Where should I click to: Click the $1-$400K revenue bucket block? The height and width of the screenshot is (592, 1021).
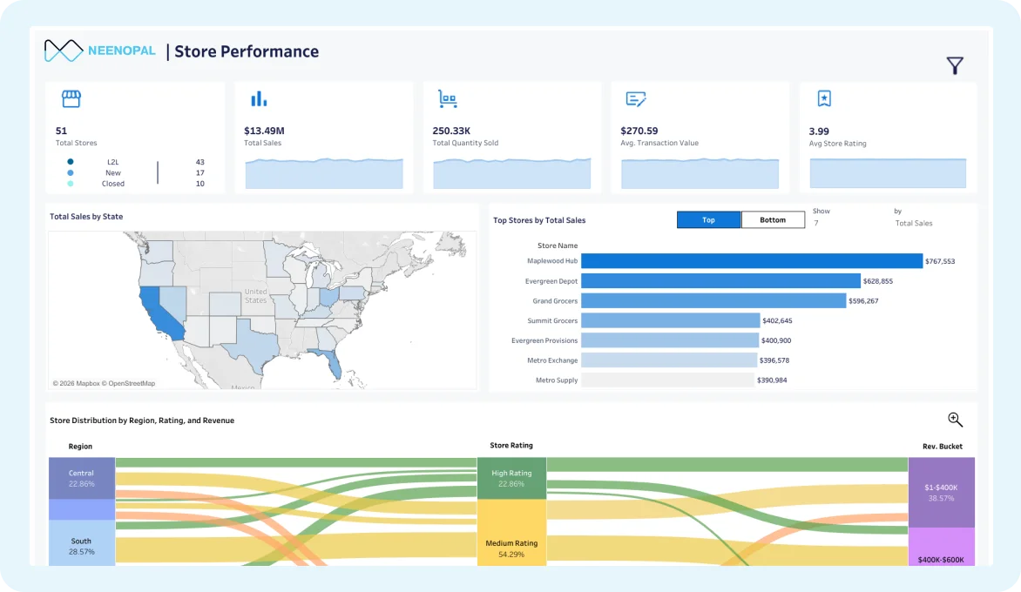(x=942, y=493)
